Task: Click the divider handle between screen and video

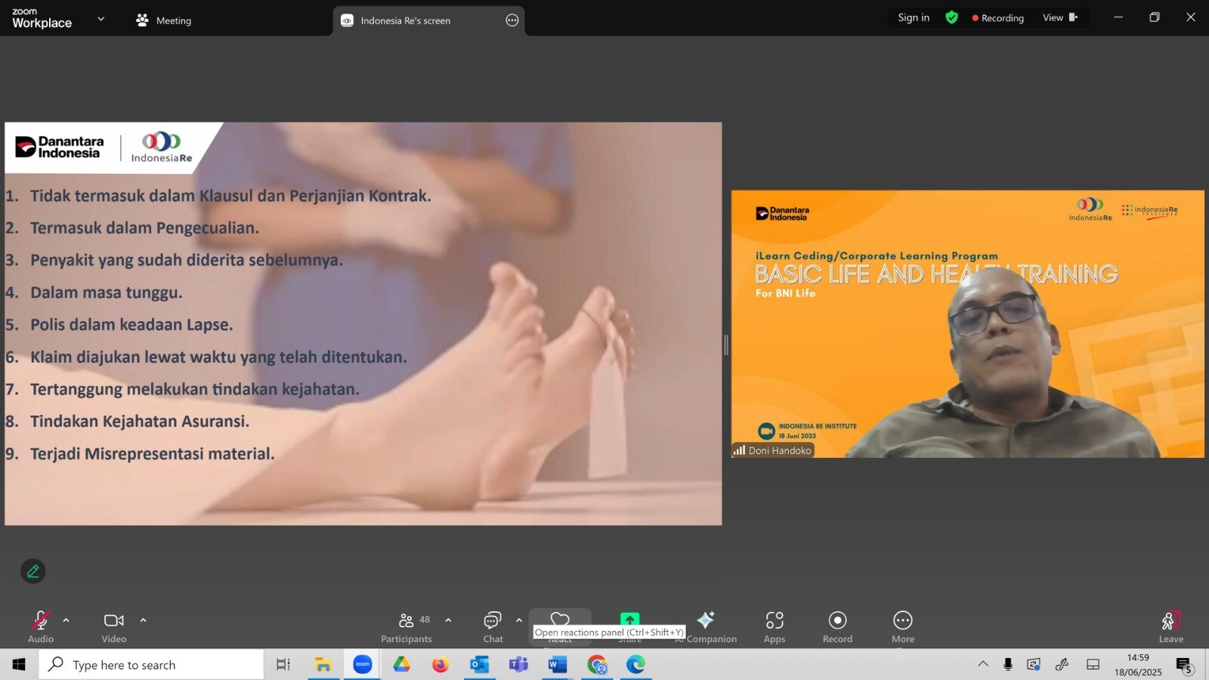Action: 726,345
